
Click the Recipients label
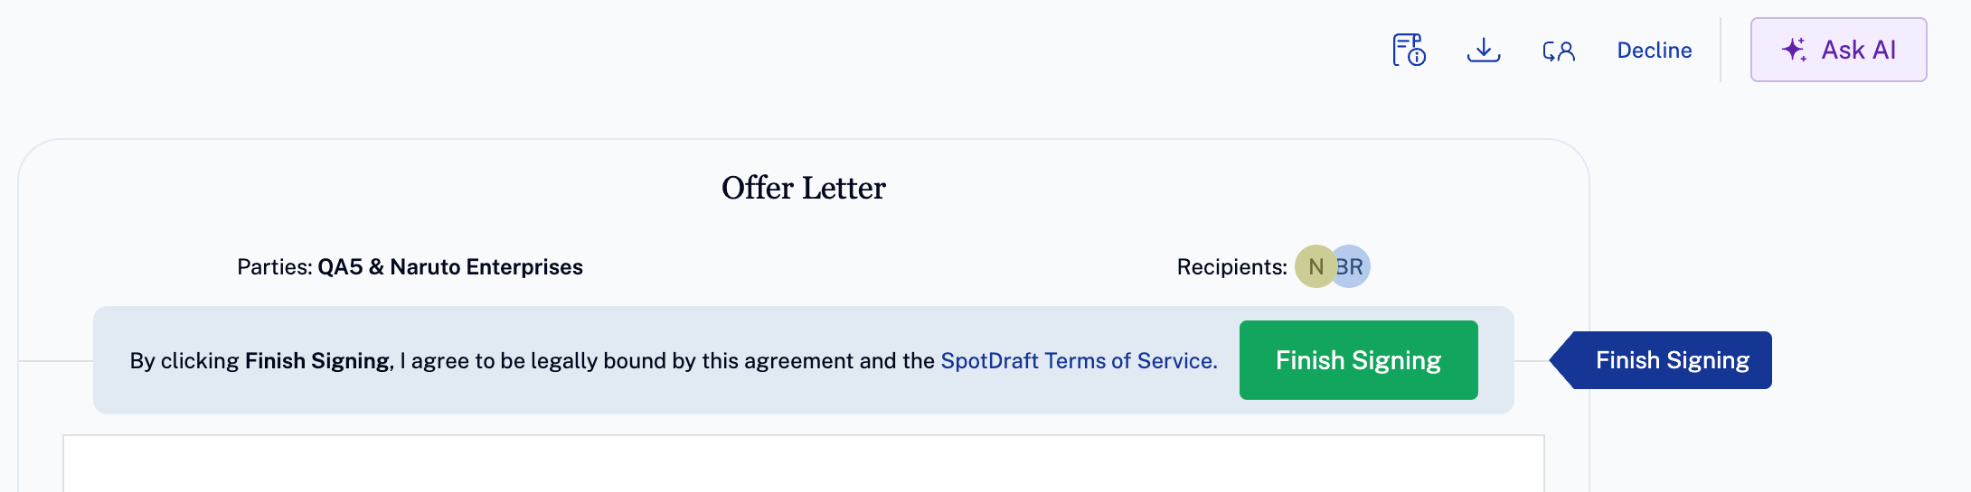pos(1231,266)
